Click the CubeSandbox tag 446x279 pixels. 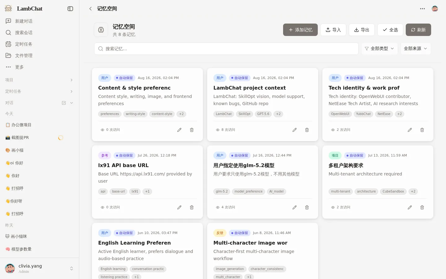tap(393, 192)
